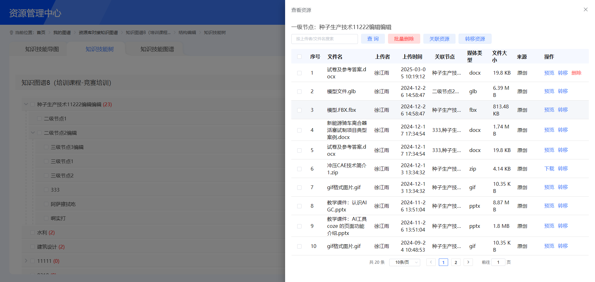Click the previous page arrow in pagination
Image resolution: width=595 pixels, height=282 pixels.
tap(431, 262)
